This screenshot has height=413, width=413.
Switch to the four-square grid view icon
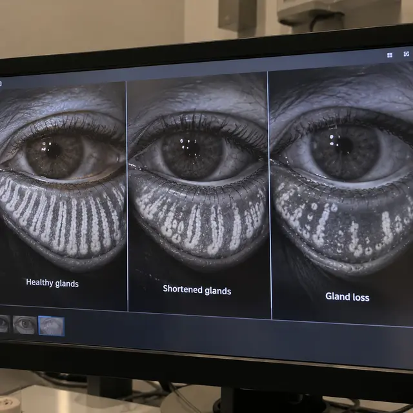[x=390, y=55]
